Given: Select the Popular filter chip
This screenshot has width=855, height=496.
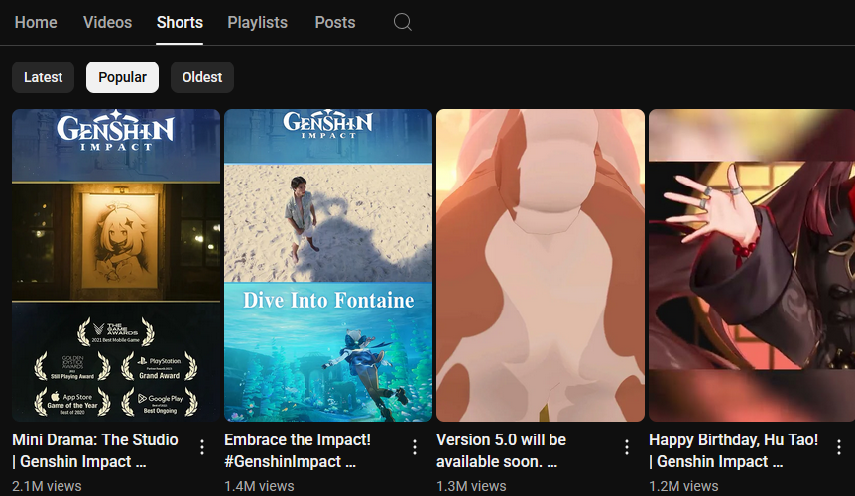Looking at the screenshot, I should point(122,77).
